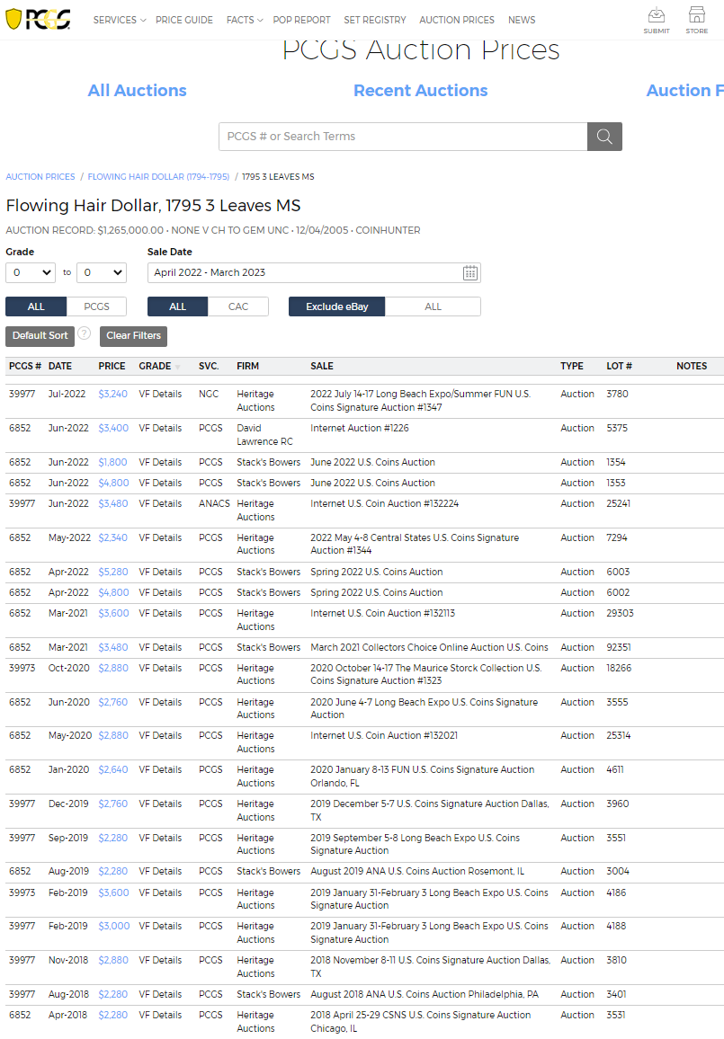The width and height of the screenshot is (724, 1039).
Task: Open the Pop Report menu item
Action: coord(301,20)
